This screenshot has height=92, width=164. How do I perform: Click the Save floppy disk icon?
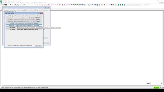click(x=6, y=5)
